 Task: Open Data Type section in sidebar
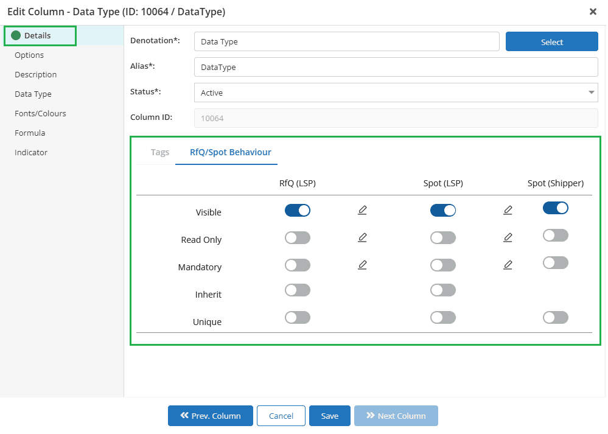click(x=33, y=94)
